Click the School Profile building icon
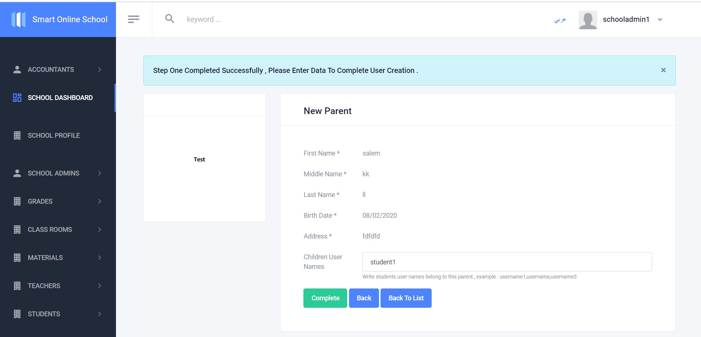This screenshot has height=337, width=701. (17, 136)
